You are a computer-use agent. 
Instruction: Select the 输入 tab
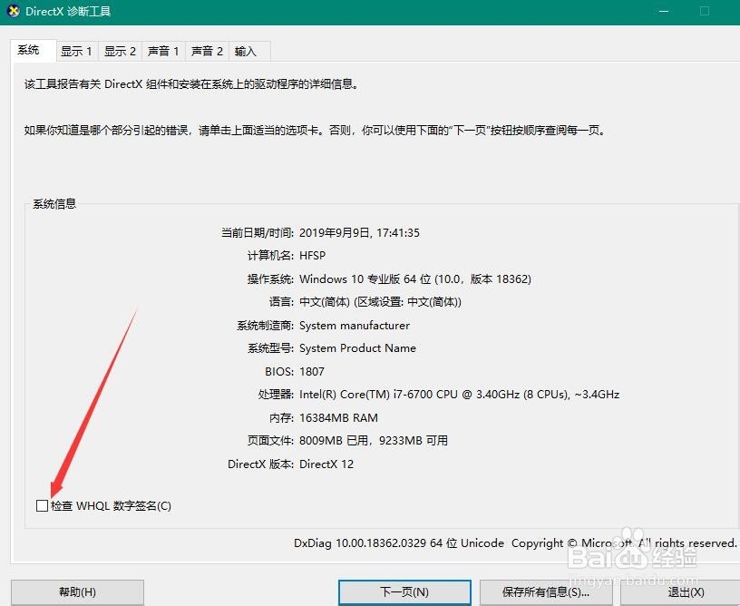tap(249, 51)
